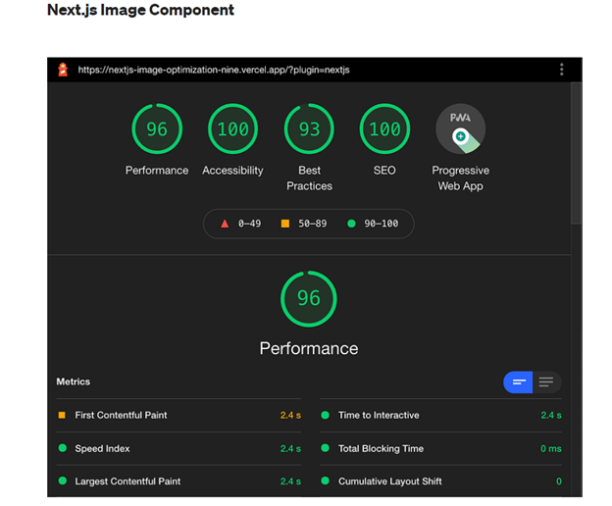The width and height of the screenshot is (612, 506).
Task: Open the three-dot tools menu
Action: pyautogui.click(x=561, y=70)
